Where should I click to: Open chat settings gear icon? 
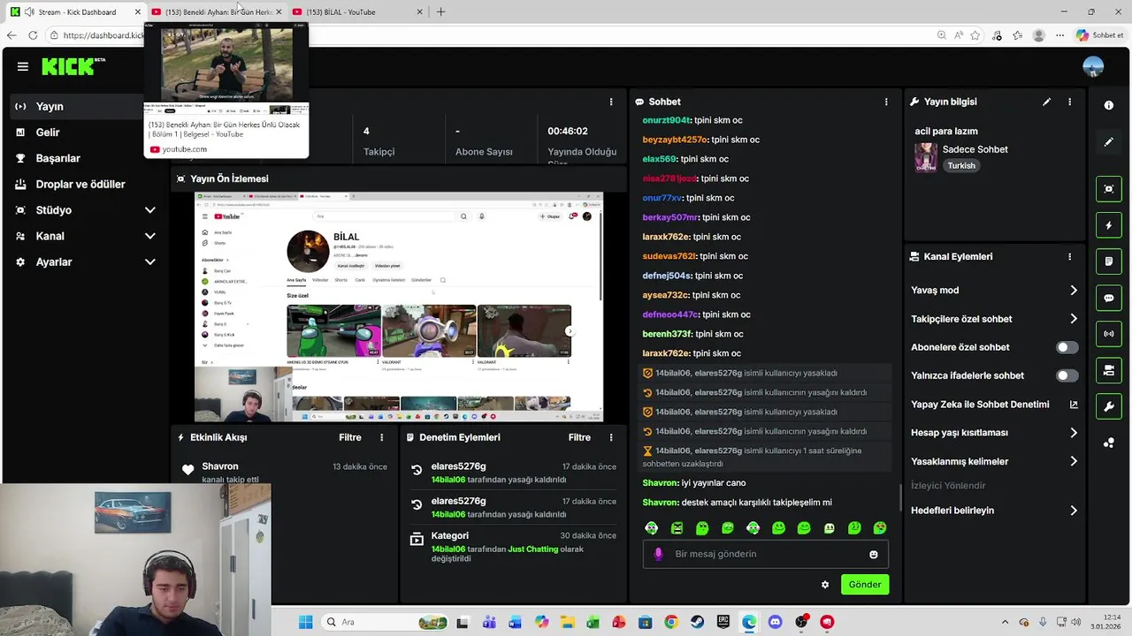pos(825,585)
